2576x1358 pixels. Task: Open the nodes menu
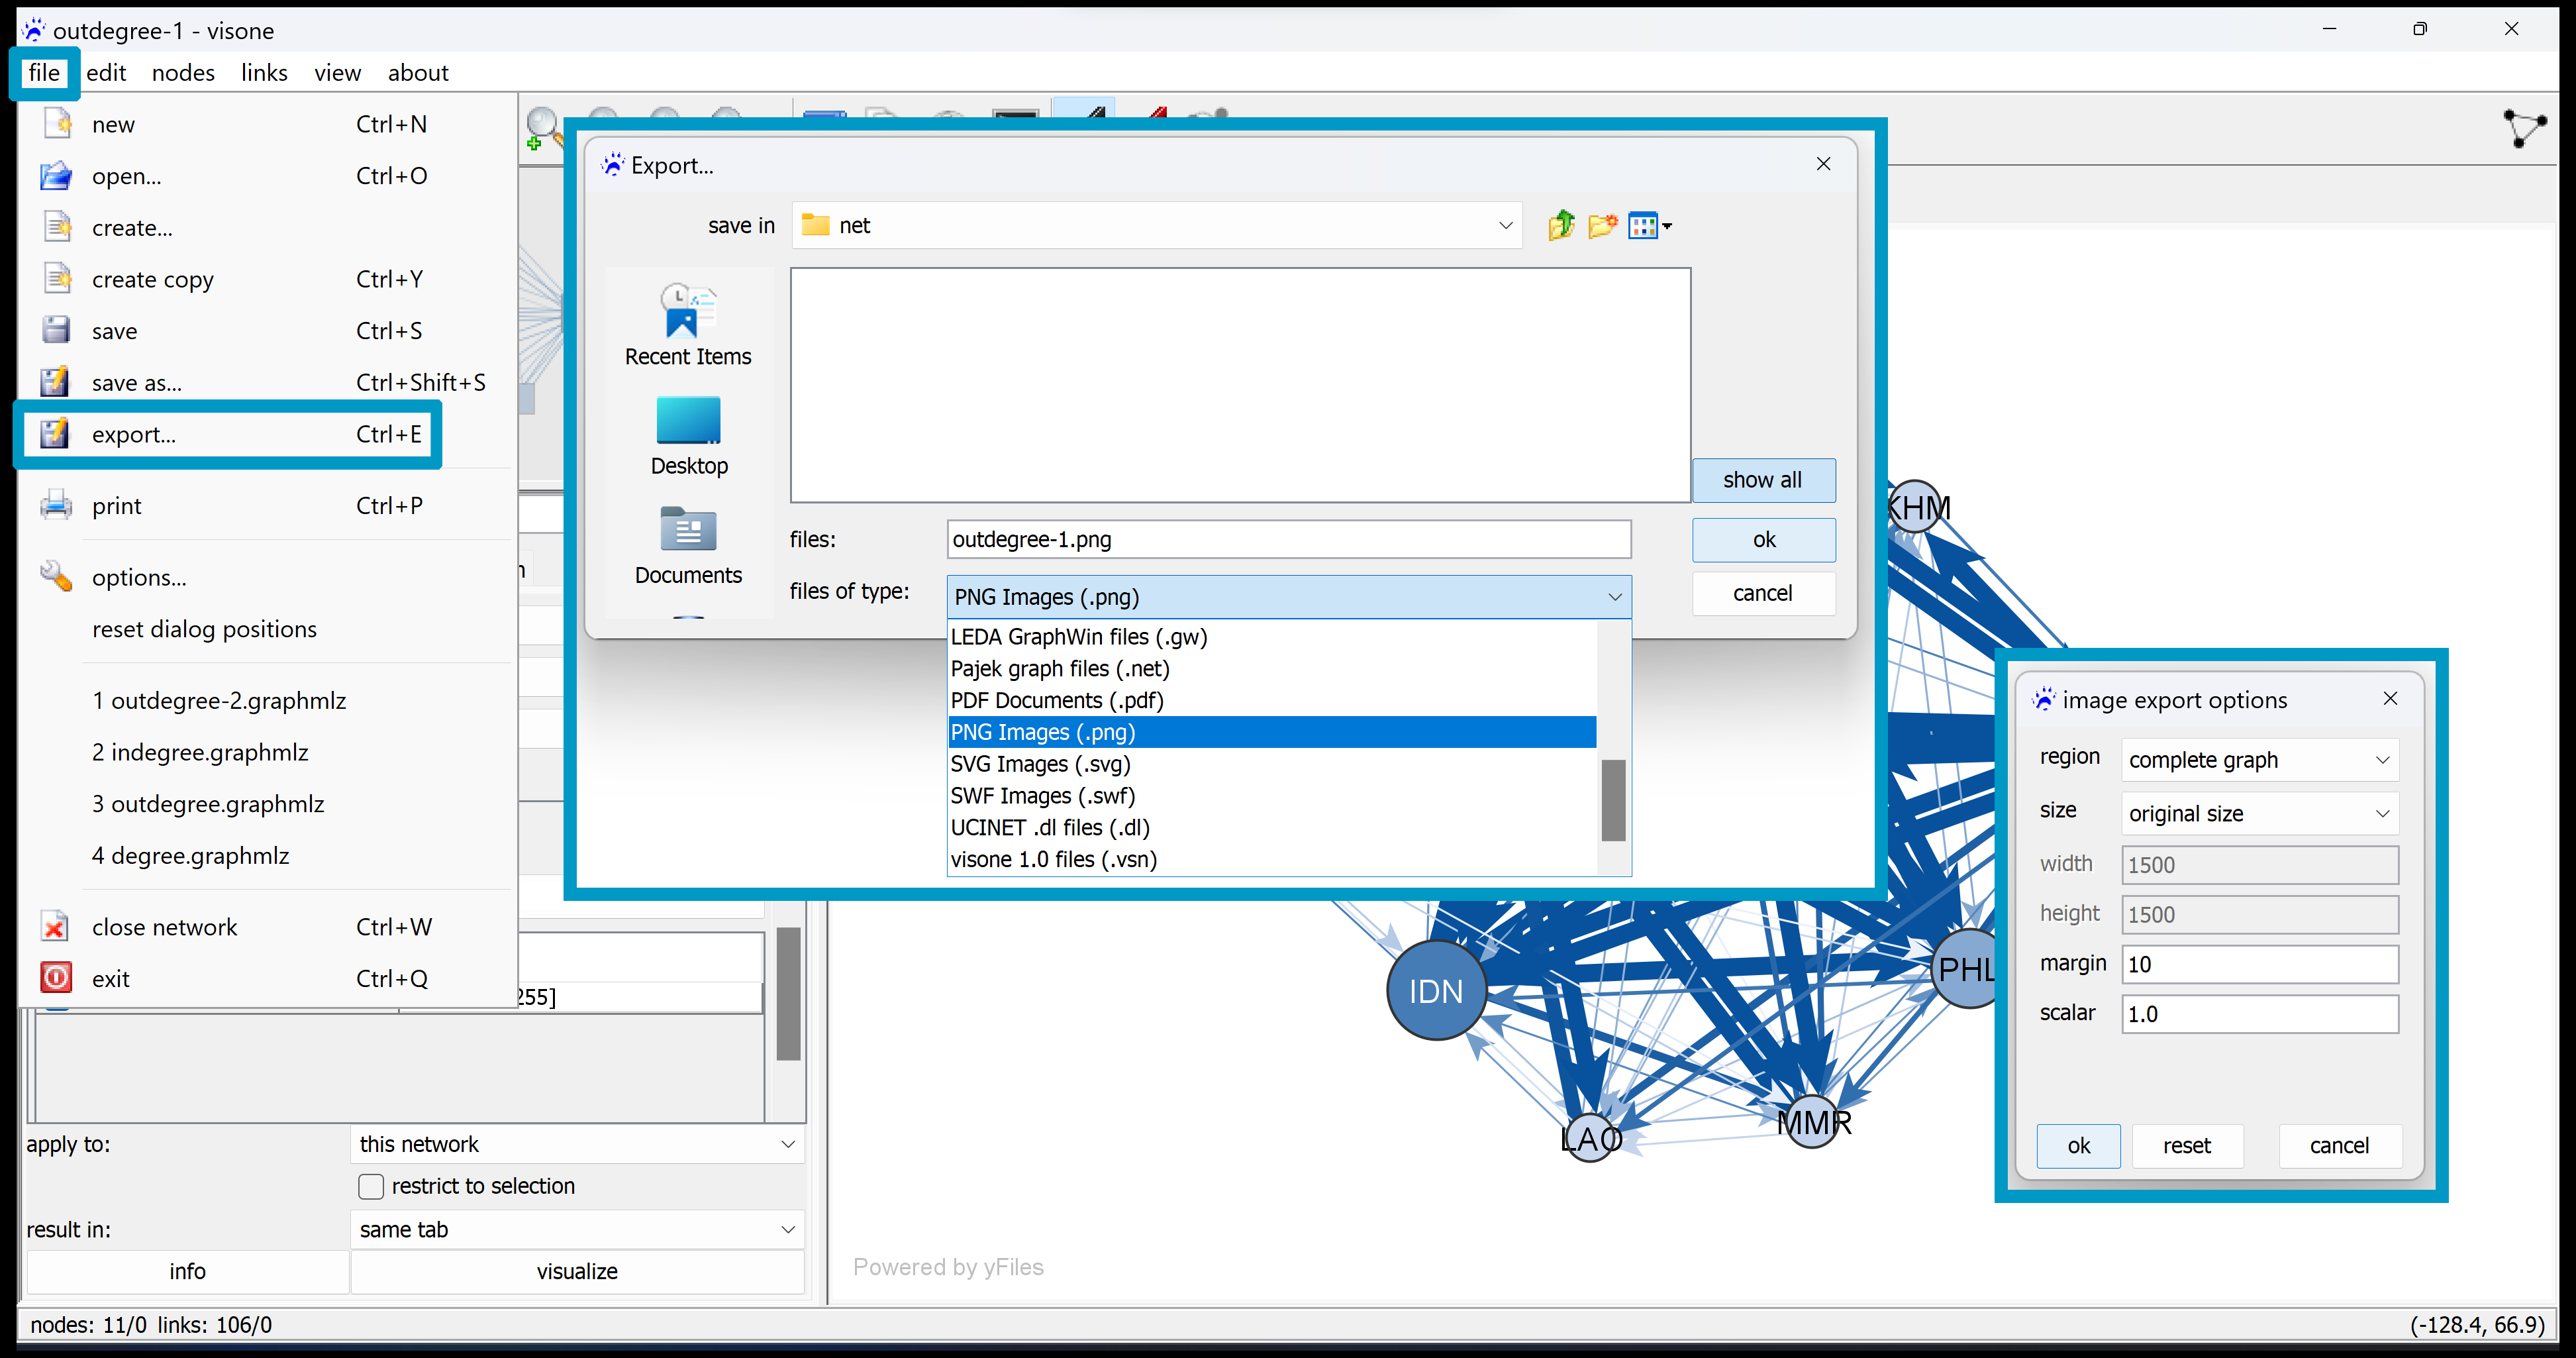(x=183, y=73)
